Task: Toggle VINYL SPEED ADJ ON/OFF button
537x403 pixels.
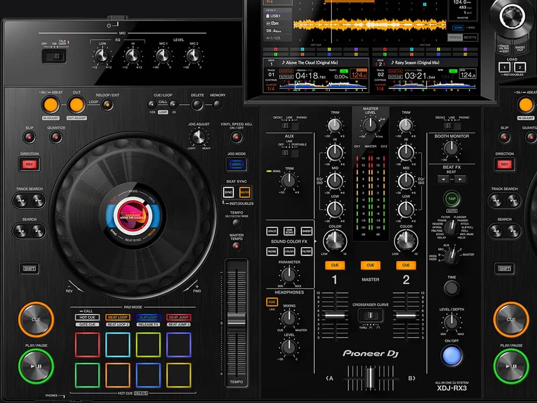Action: click(x=236, y=138)
